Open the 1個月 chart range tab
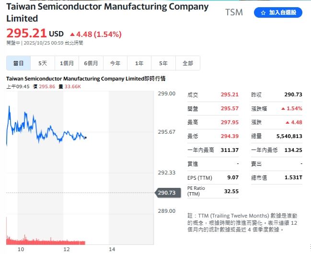311x254 pixels. 67,63
